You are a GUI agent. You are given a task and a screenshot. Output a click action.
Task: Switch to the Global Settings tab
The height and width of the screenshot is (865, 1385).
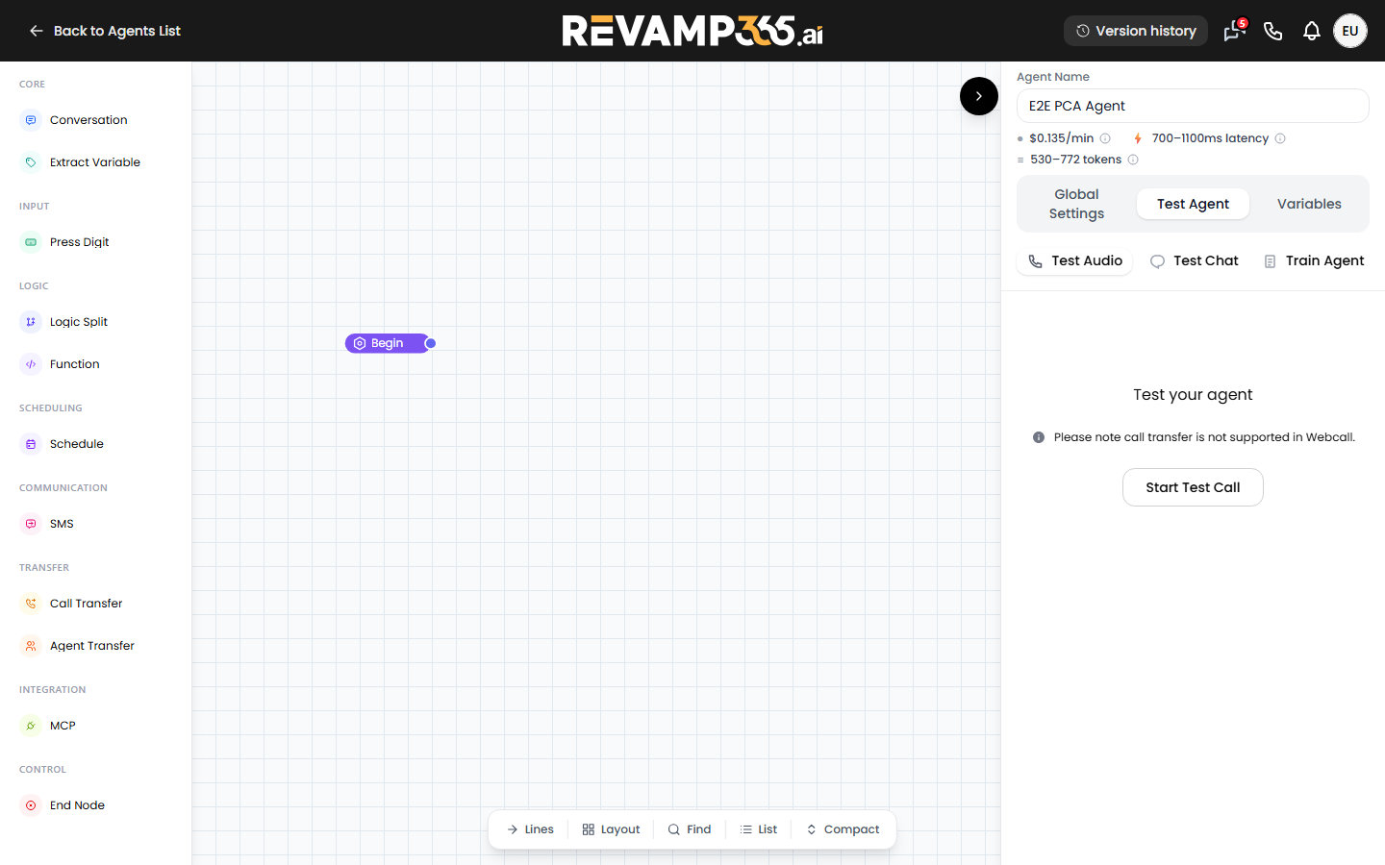pos(1076,204)
